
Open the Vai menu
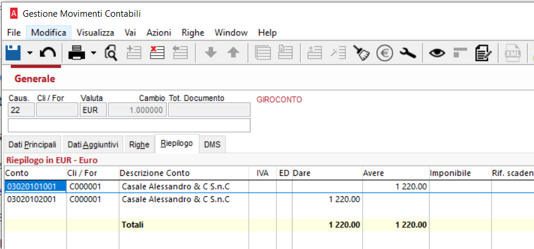tap(131, 33)
